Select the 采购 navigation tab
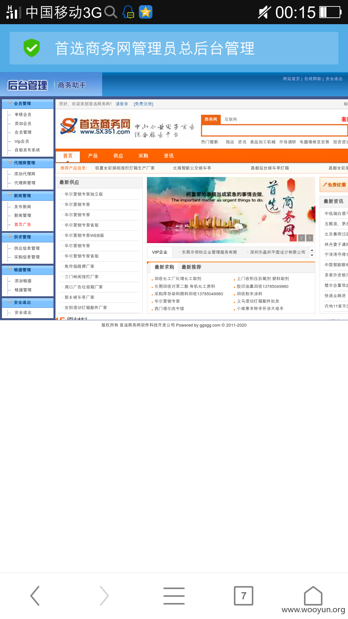Viewport: 348px width, 619px height. [x=143, y=156]
